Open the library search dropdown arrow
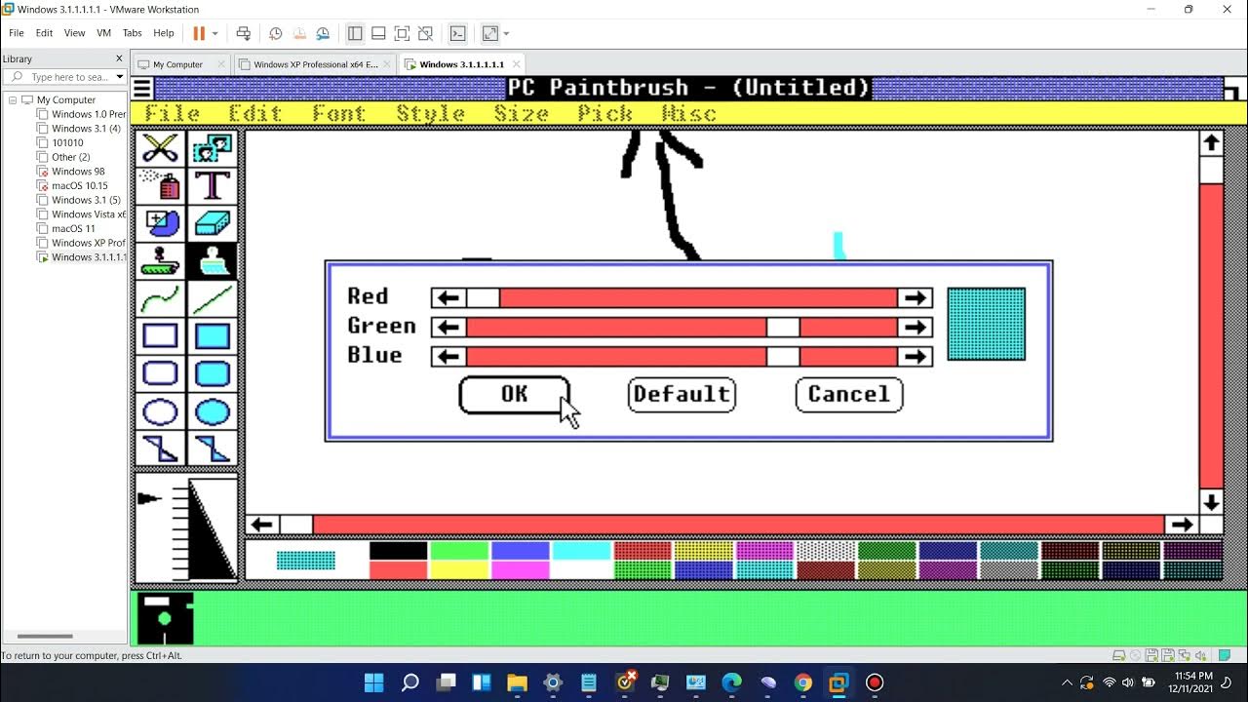The height and width of the screenshot is (702, 1248). [120, 77]
